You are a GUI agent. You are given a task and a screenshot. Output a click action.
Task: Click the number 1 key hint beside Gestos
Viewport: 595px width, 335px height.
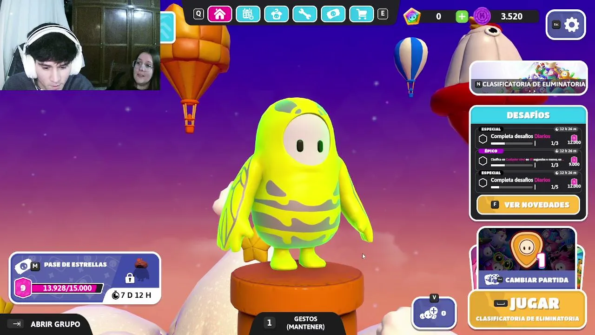click(269, 322)
